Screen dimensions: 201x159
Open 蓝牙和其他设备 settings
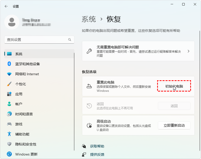tap(39, 64)
